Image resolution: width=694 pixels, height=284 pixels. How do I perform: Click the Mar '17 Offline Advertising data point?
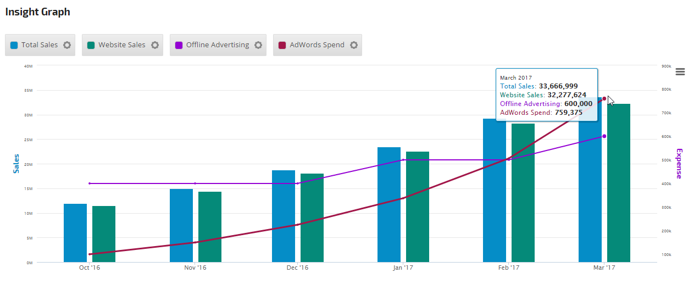click(x=604, y=136)
